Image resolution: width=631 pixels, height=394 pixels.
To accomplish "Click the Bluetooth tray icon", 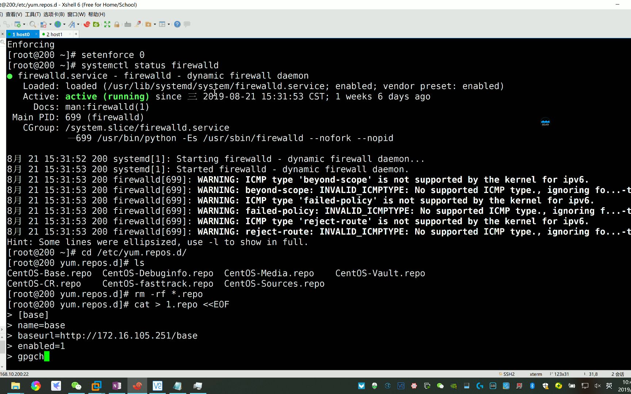I will pos(532,386).
